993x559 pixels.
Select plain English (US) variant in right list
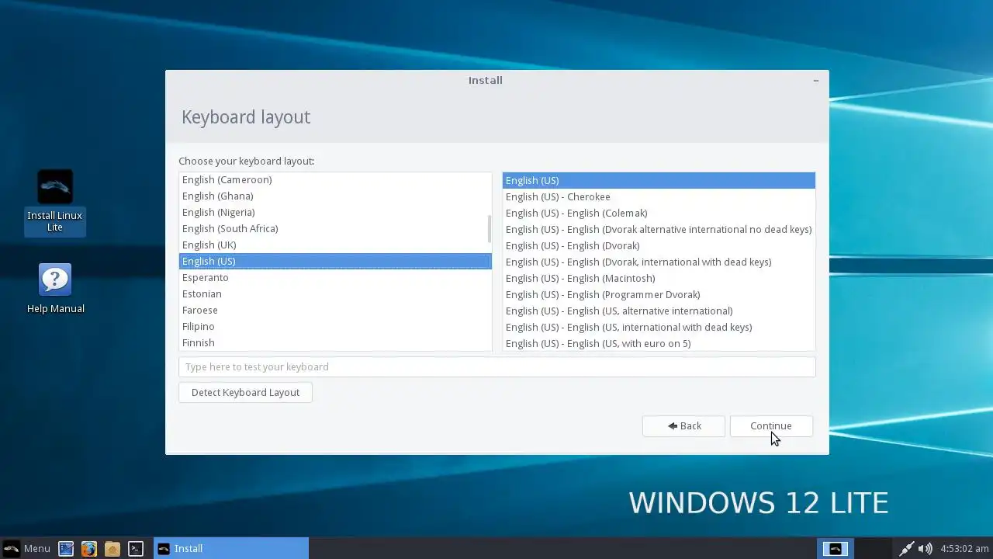click(659, 180)
